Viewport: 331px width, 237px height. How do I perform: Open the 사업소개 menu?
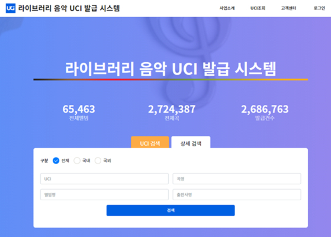coord(227,8)
